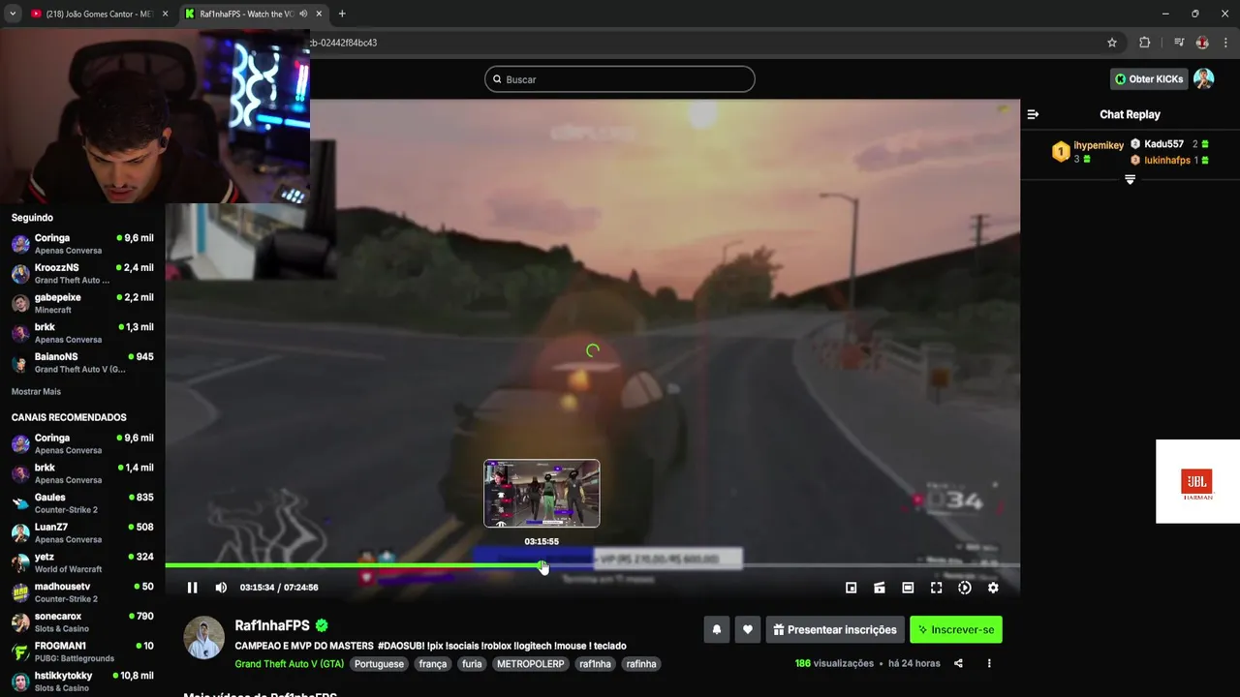1240x697 pixels.
Task: Open madhousetv recommended channel
Action: [82, 592]
